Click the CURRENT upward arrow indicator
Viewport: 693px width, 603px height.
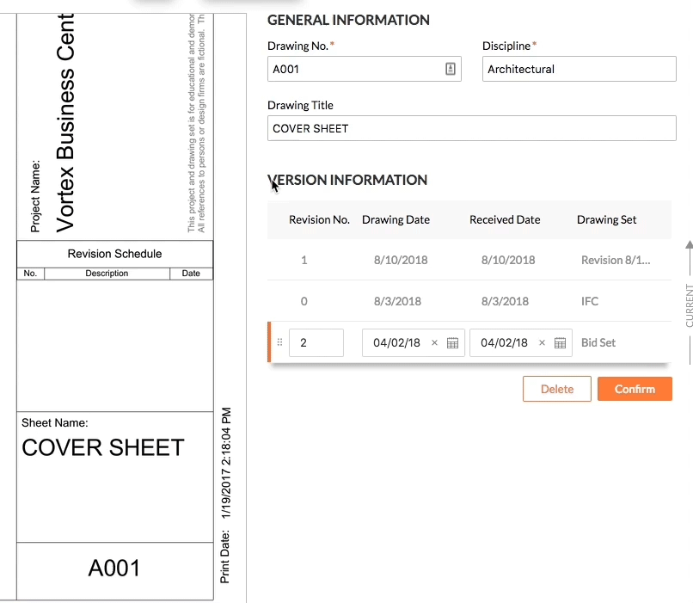[x=689, y=246]
